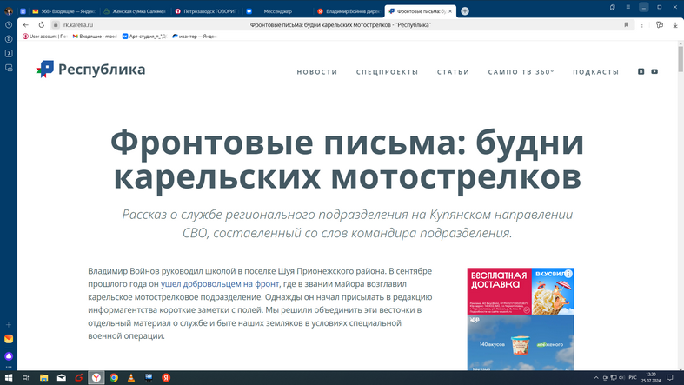Viewport: 684px width, 385px height.
Task: Close the Фронтовые письма tab
Action: 450,11
